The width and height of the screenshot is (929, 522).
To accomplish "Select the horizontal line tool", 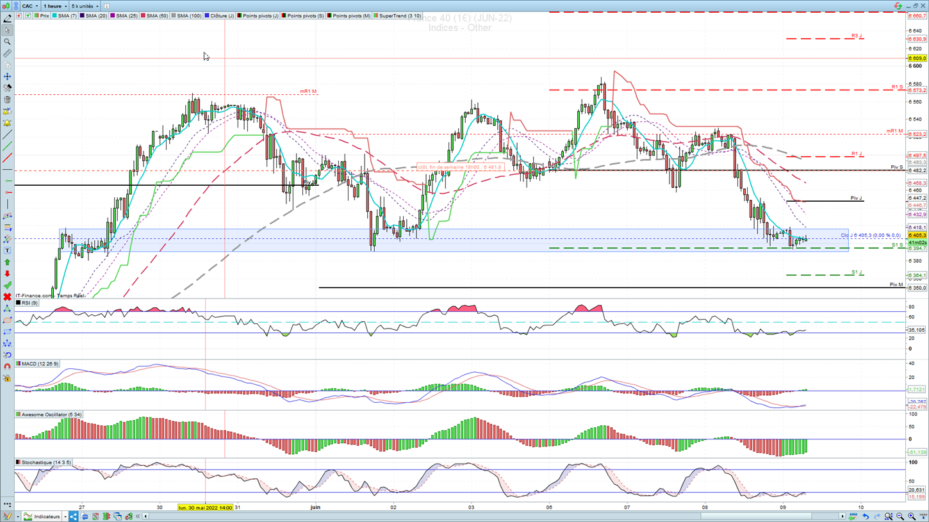I will tap(7, 170).
